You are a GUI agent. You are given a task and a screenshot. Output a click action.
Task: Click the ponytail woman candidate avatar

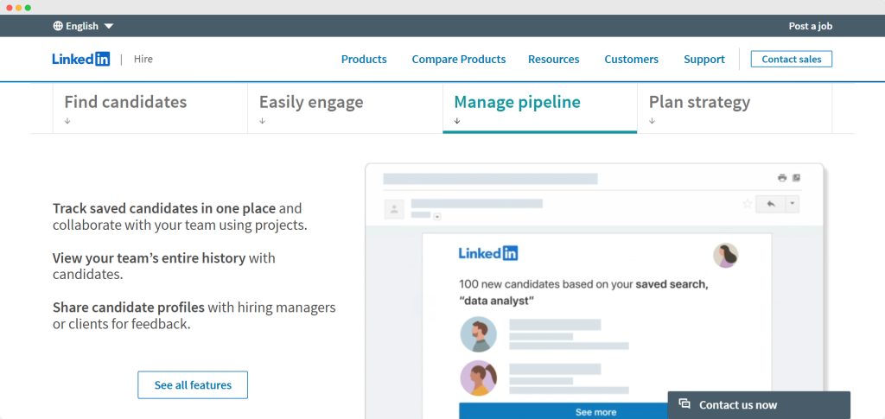click(x=478, y=378)
